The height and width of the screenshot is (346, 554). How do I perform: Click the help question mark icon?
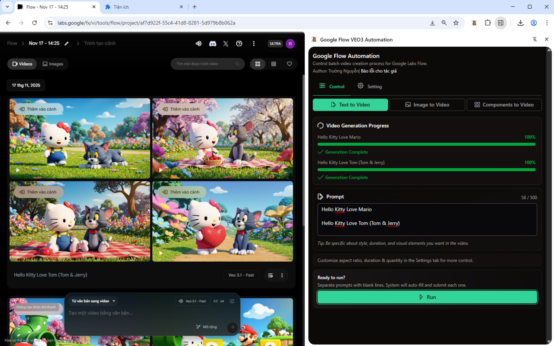(x=239, y=44)
